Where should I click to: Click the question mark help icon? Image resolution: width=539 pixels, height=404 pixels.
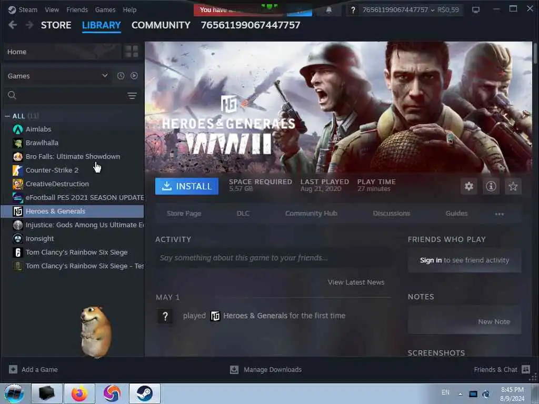click(x=353, y=10)
